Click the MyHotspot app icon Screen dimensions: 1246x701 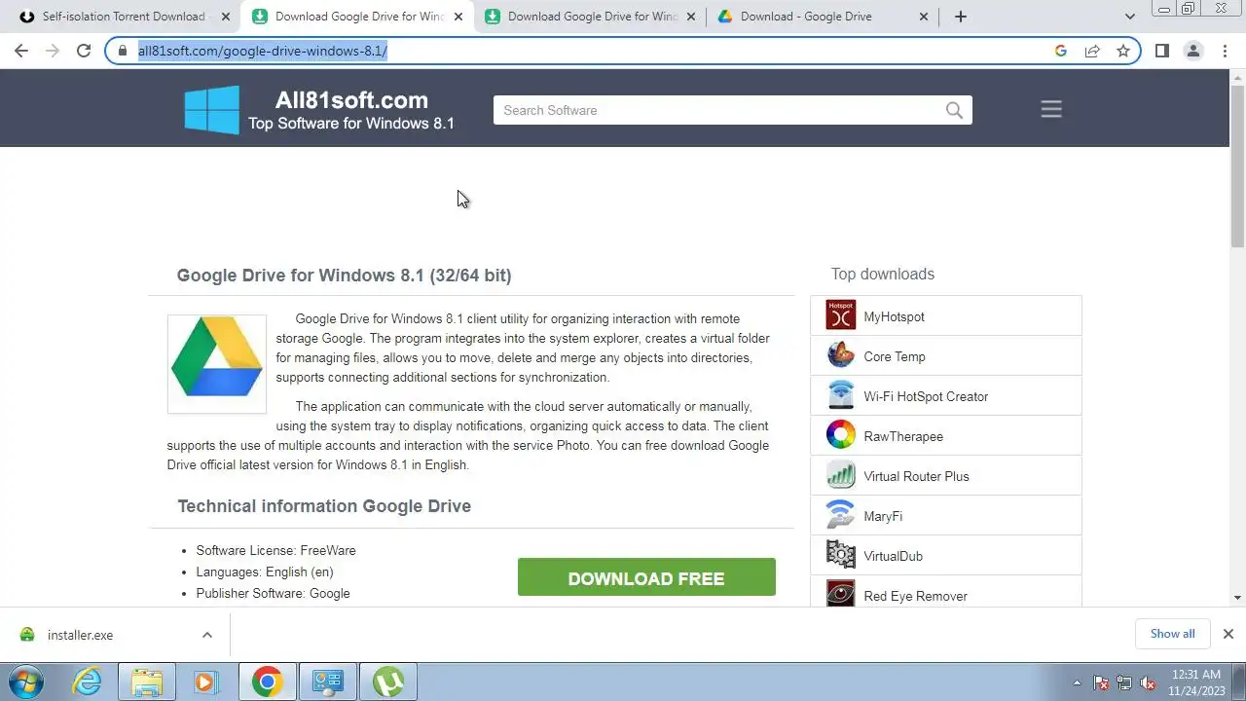841,315
